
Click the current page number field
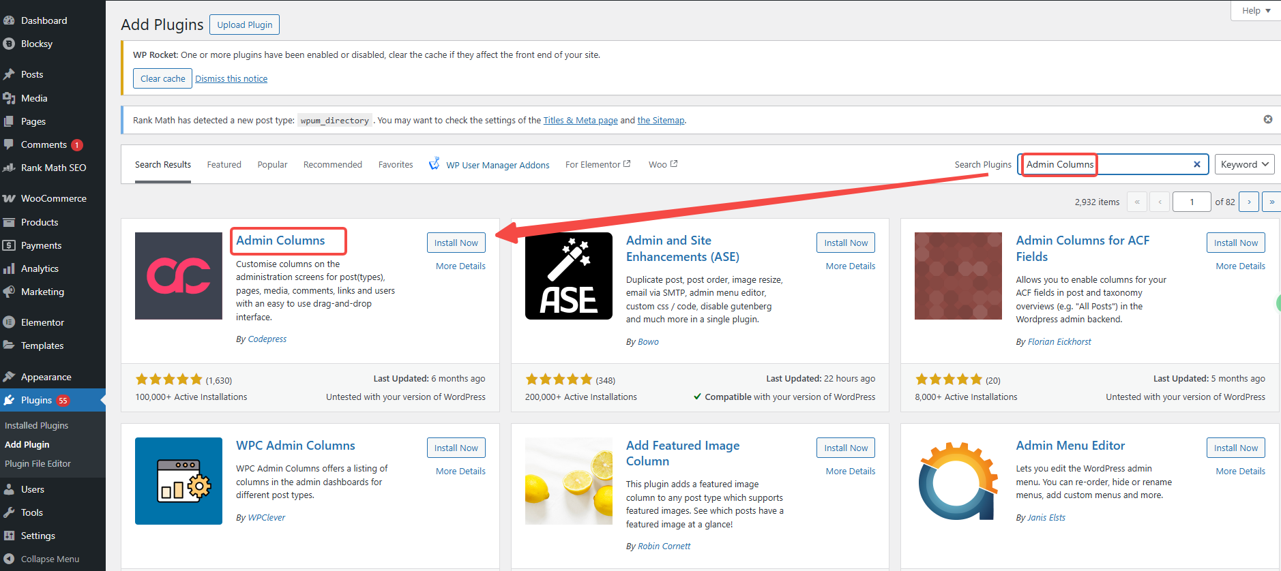point(1191,202)
